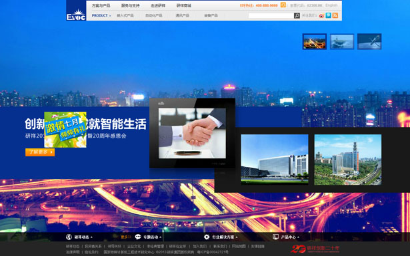Image resolution: width=410 pixels, height=256 pixels.
Task: Click the globe icon beside 研祥动态
Action: [x=69, y=237]
